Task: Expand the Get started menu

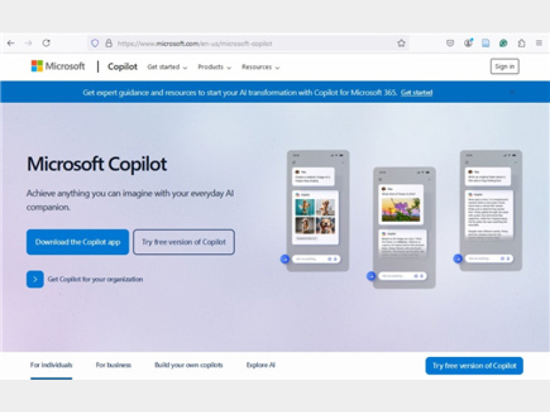Action: (x=167, y=67)
